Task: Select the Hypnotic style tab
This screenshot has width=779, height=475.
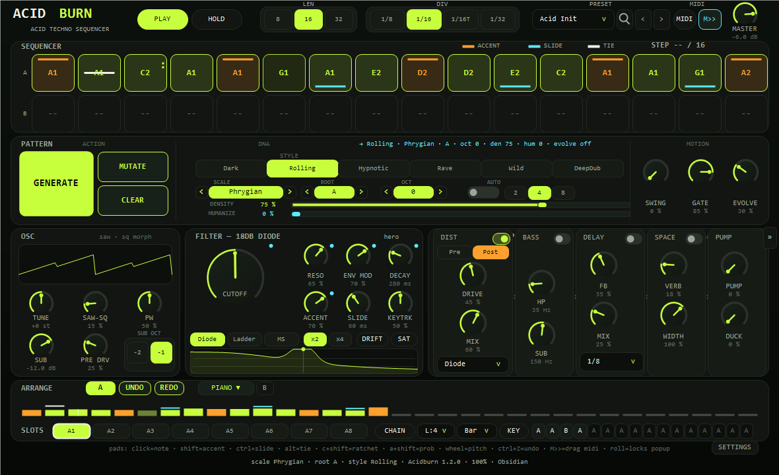Action: point(374,168)
